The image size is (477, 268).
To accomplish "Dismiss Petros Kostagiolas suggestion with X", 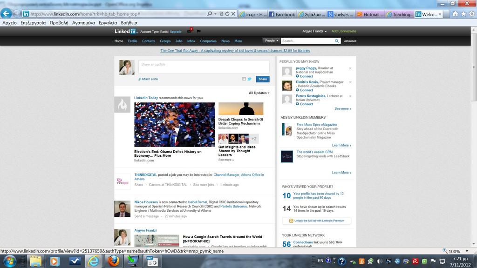I will pyautogui.click(x=350, y=96).
